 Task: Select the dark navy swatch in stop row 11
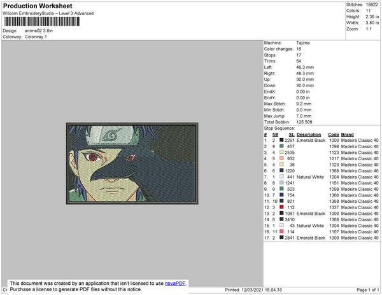coord(281,201)
